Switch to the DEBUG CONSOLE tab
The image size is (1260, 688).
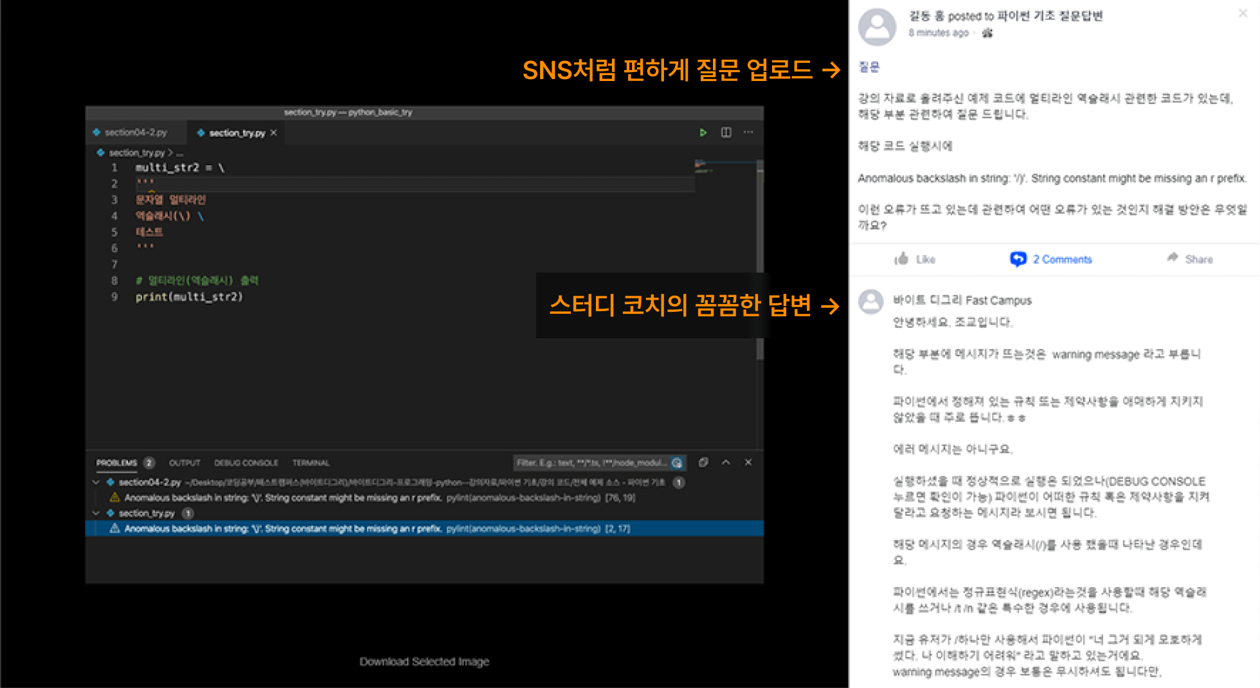click(x=246, y=462)
